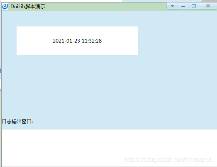Click the DuiLib脚本演示 window title
This screenshot has height=167, width=217.
pos(28,7)
